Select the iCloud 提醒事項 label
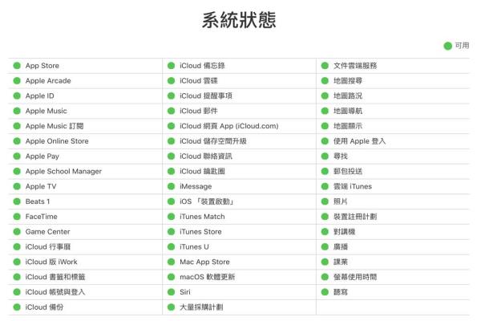This screenshot has width=481, height=321. click(206, 95)
